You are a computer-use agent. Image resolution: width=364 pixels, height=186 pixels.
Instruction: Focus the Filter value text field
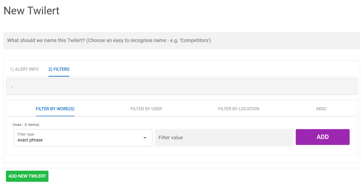click(224, 138)
